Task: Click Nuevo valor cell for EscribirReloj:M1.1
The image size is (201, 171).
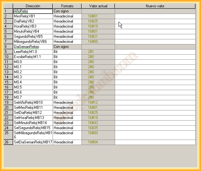Action: (155, 57)
